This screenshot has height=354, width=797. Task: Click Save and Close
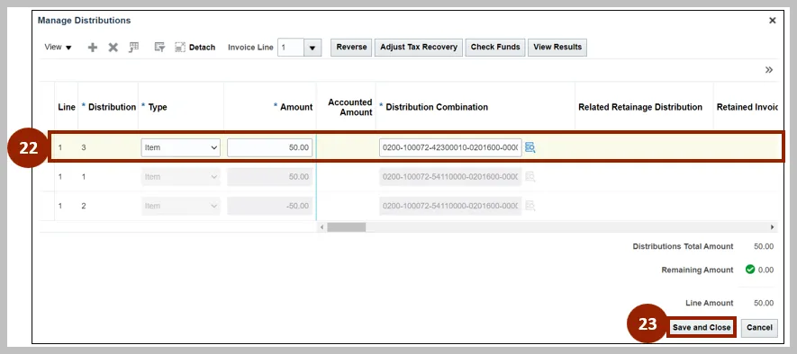point(702,328)
